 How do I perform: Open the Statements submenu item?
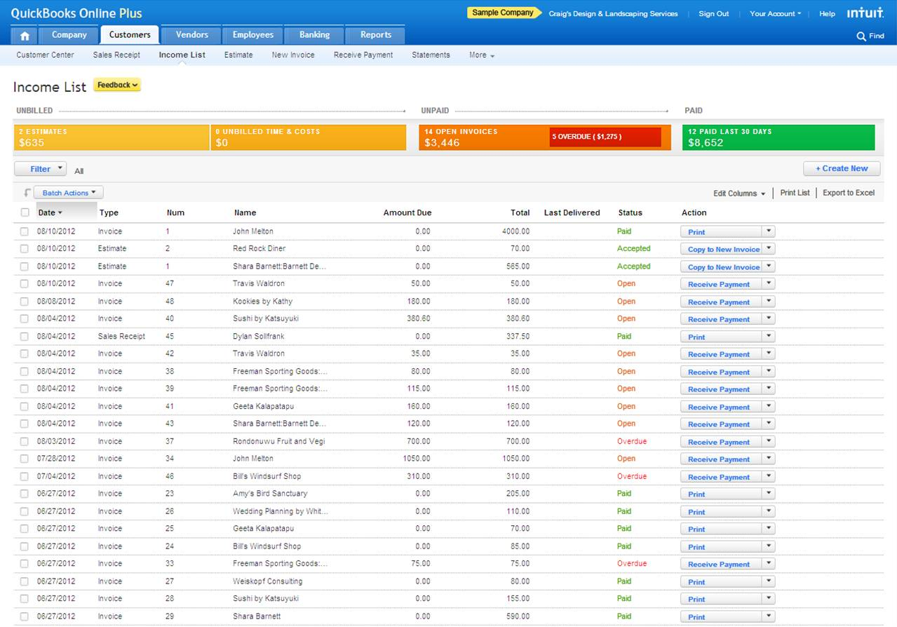pos(431,55)
